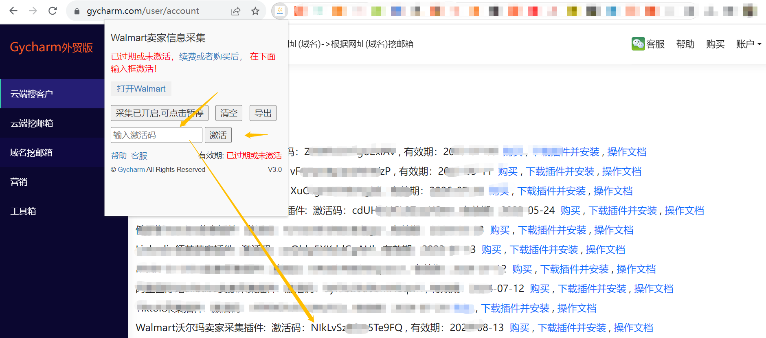View site info via the padlock icon
Screen dimensions: 766x338
pyautogui.click(x=77, y=11)
